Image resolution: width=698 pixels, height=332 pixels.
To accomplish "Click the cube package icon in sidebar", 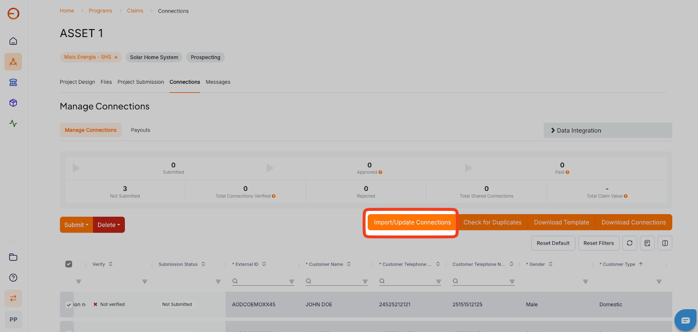I will (13, 103).
